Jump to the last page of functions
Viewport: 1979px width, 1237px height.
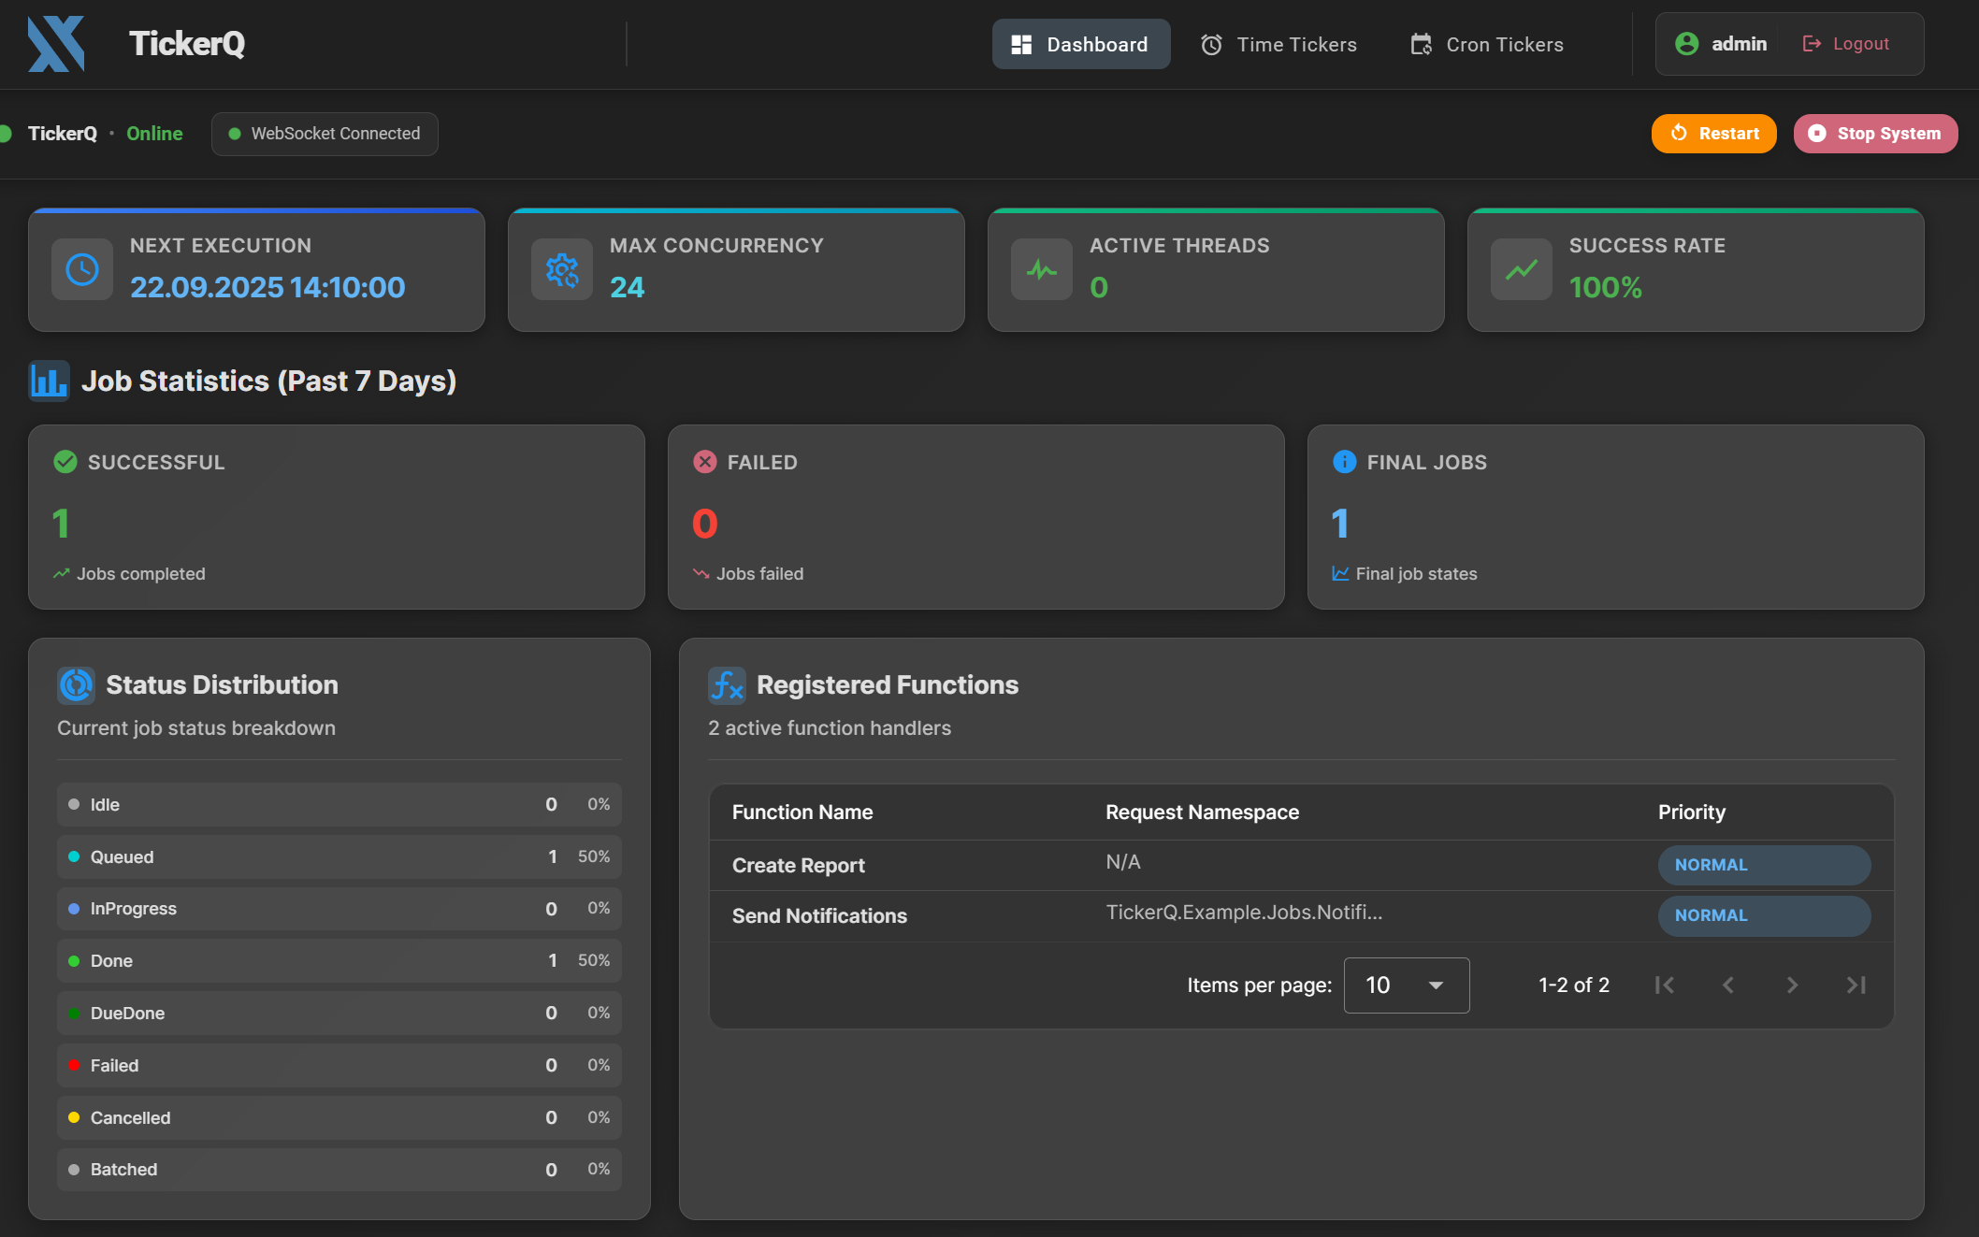pos(1856,985)
